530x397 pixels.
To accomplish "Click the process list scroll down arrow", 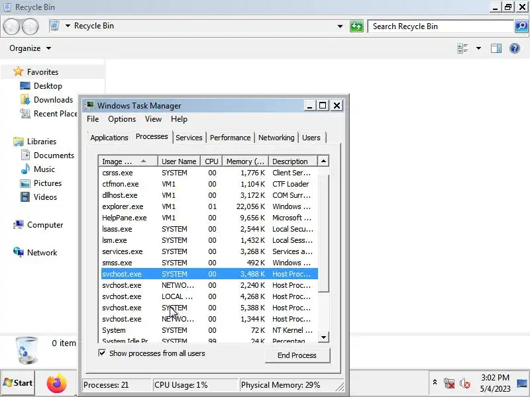I will (x=323, y=337).
